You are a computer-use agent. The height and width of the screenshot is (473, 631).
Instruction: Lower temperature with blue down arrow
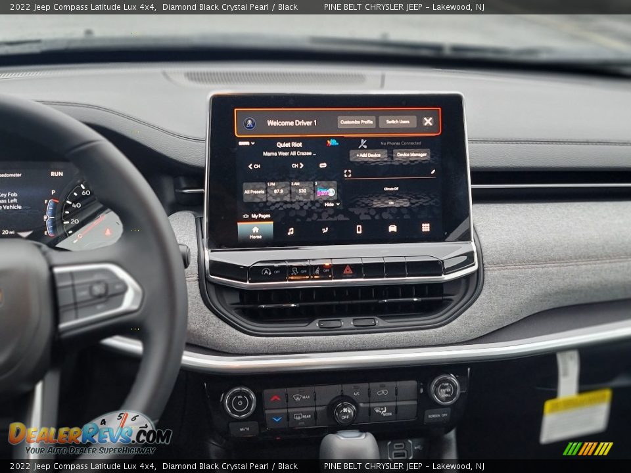tap(276, 418)
